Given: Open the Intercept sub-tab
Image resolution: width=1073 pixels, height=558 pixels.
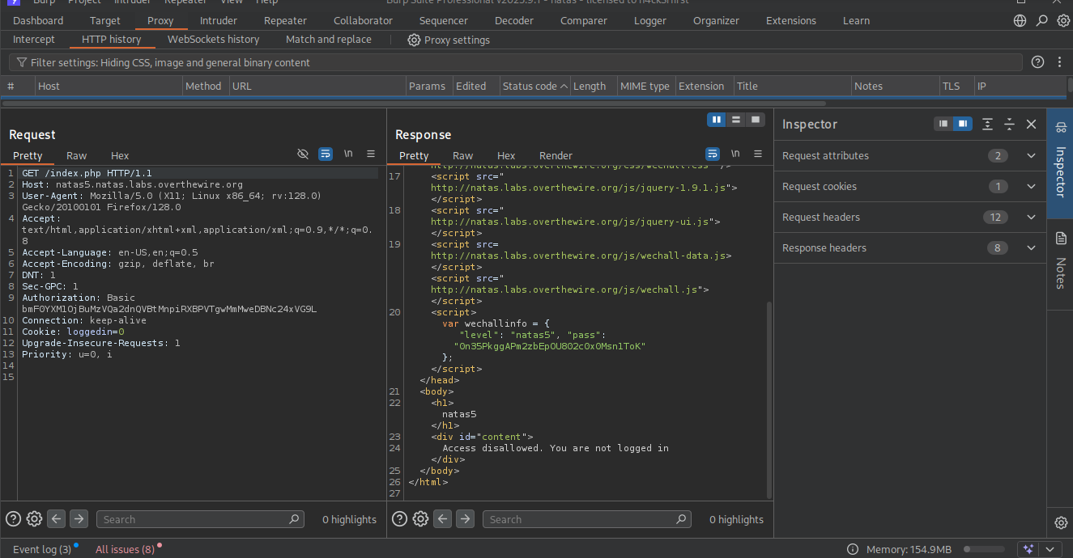Looking at the screenshot, I should pyautogui.click(x=34, y=39).
